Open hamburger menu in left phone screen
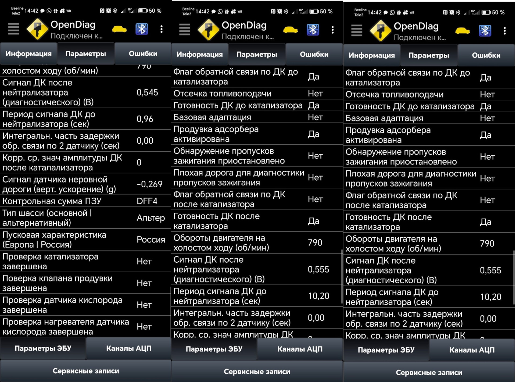This screenshot has width=516, height=382. pos(13,29)
